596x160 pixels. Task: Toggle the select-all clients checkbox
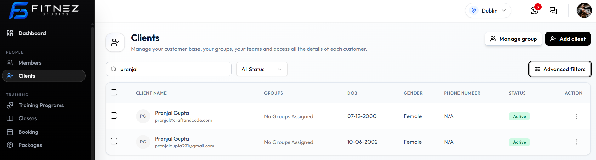point(114,92)
